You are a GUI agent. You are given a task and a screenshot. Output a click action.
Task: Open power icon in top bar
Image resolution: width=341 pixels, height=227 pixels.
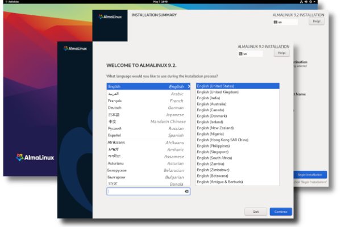[x=310, y=2]
